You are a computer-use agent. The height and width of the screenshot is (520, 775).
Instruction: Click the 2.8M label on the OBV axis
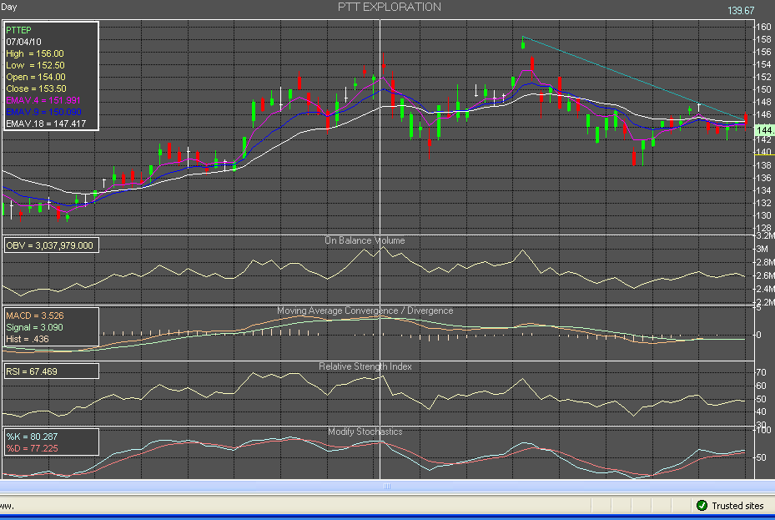click(x=766, y=262)
